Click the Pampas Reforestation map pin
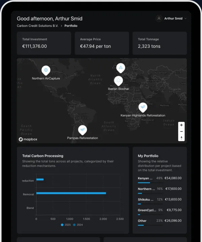 [x=82, y=130]
